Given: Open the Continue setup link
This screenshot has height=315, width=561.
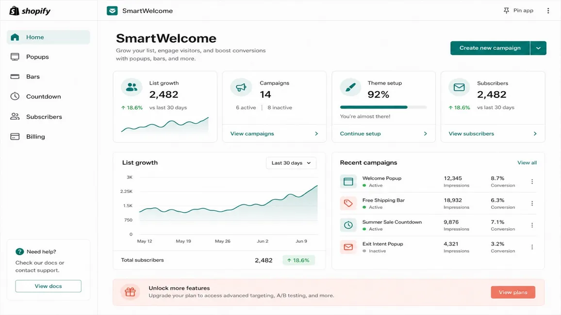Looking at the screenshot, I should click(x=360, y=134).
